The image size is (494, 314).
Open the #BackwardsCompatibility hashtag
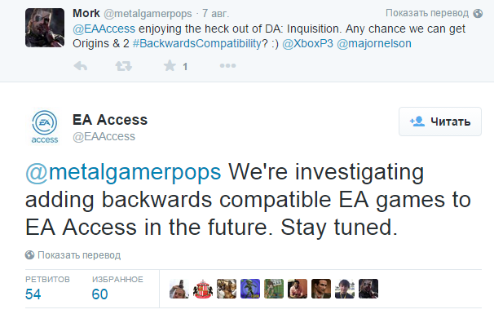click(x=197, y=43)
